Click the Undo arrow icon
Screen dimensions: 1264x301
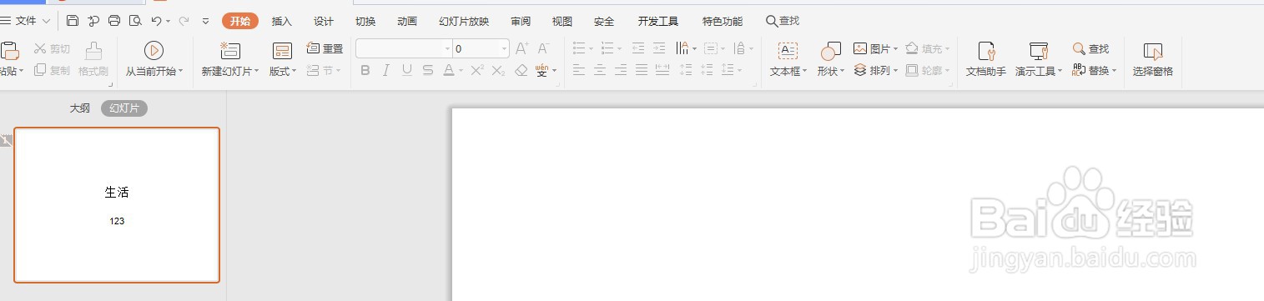point(156,21)
